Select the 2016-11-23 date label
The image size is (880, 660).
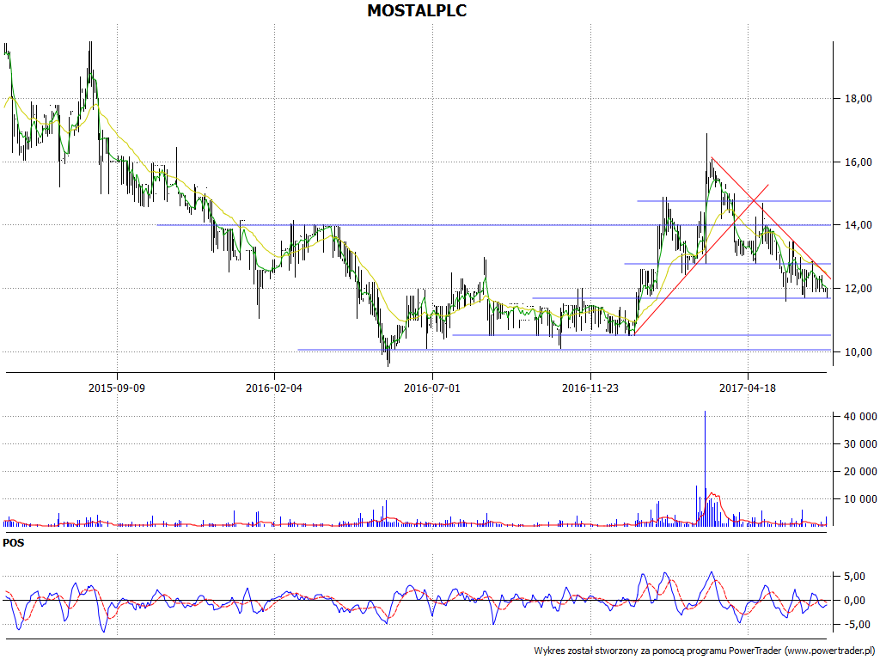(590, 388)
